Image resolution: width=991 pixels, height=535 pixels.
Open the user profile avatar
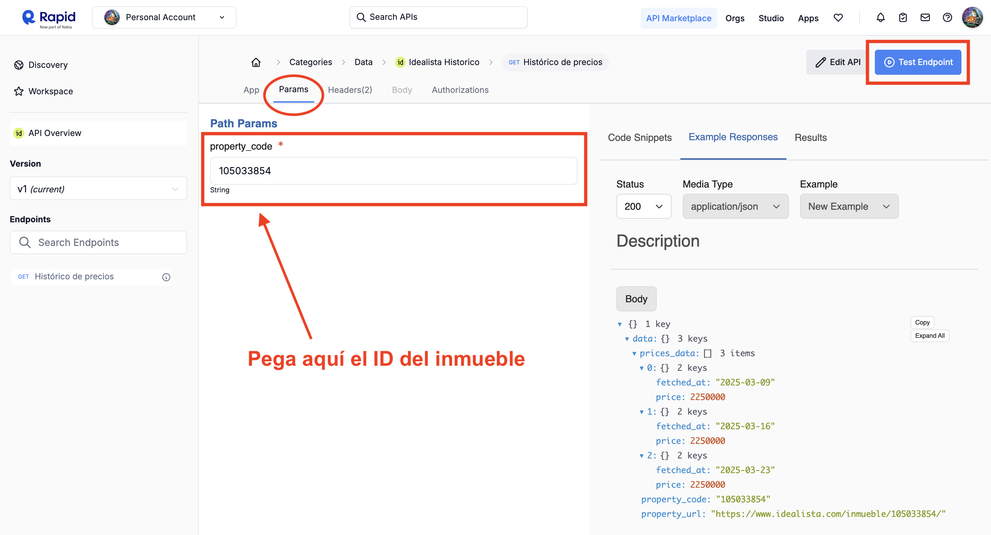click(972, 18)
